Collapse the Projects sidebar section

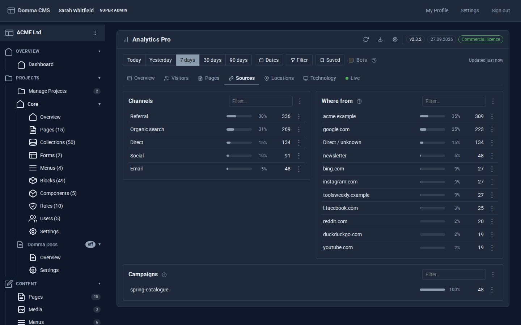click(99, 78)
